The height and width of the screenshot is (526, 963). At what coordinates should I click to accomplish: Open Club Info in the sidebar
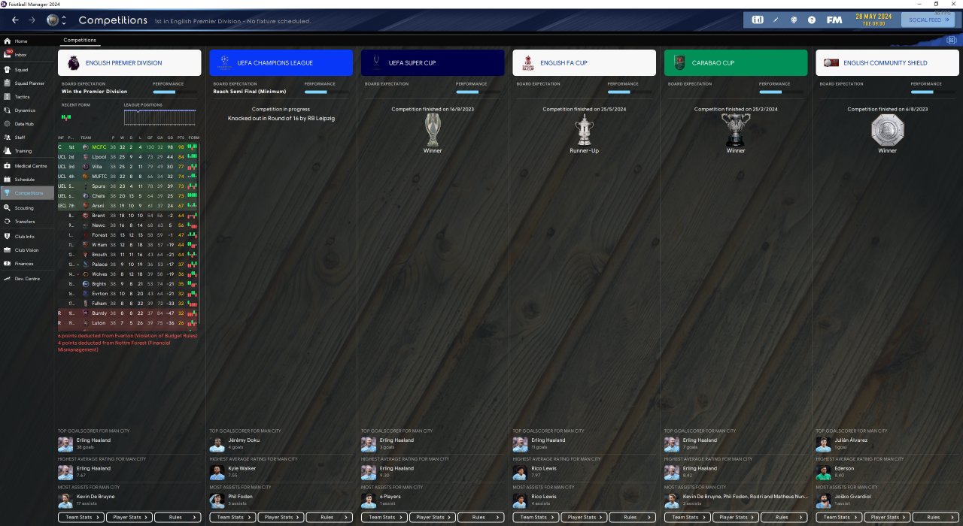tap(27, 236)
